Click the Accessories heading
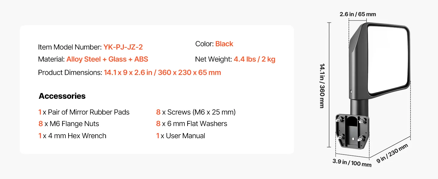Screen dimensions: 438x179 (x=62, y=96)
